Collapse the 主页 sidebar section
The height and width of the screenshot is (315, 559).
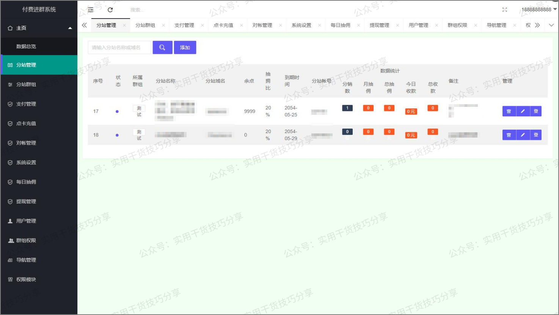coord(69,28)
